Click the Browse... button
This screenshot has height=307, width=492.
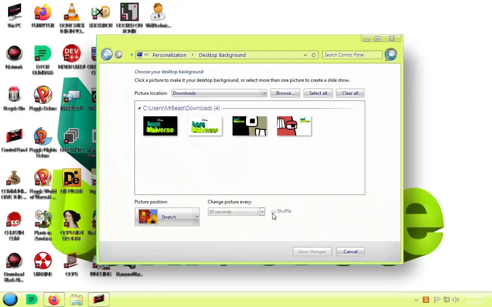point(285,93)
